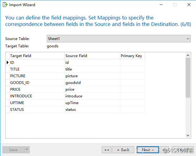Click the Target Field column header
The height and width of the screenshot is (156, 196).
pyautogui.click(x=37, y=56)
